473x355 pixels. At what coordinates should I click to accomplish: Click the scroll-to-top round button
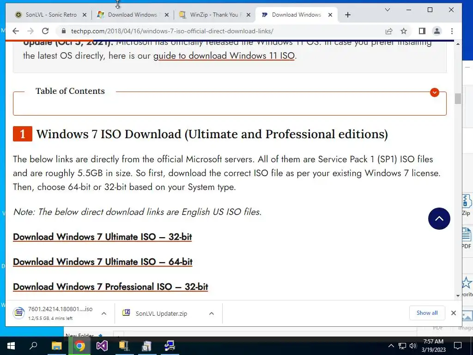439,219
